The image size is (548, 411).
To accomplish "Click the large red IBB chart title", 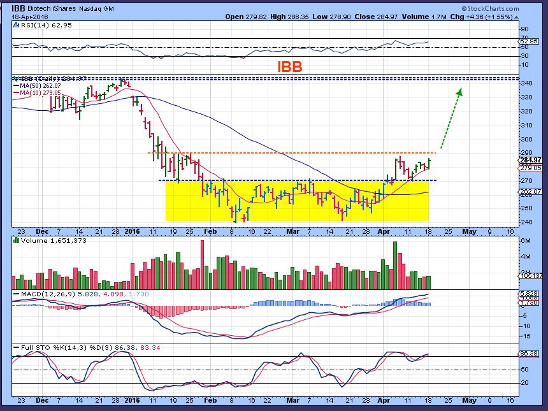I will 289,66.
